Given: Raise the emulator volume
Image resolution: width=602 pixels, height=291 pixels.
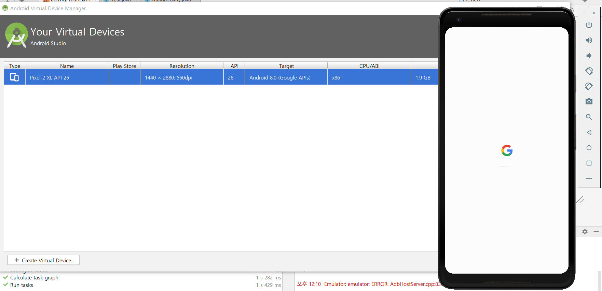Looking at the screenshot, I should point(589,40).
